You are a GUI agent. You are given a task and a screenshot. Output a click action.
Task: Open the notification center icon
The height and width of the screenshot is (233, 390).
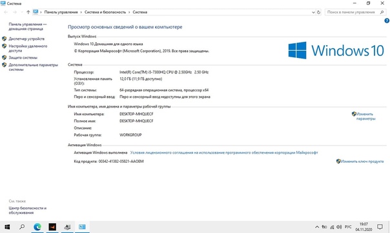coord(380,227)
